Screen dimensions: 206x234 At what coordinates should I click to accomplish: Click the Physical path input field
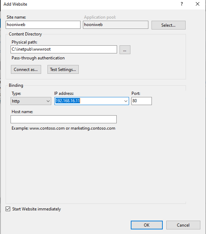[64, 50]
